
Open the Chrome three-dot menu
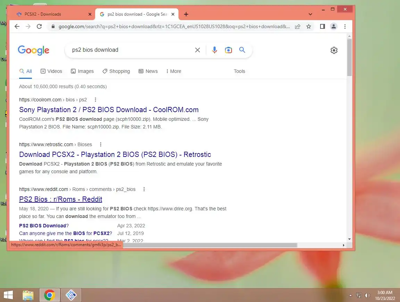(345, 26)
